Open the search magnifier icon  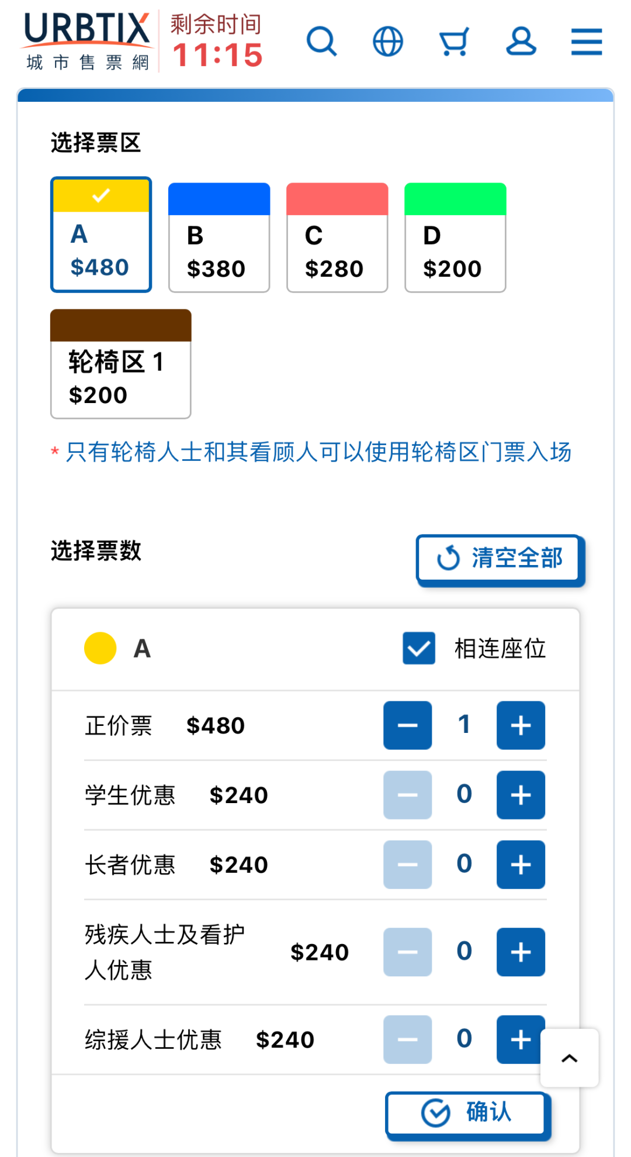tap(321, 42)
